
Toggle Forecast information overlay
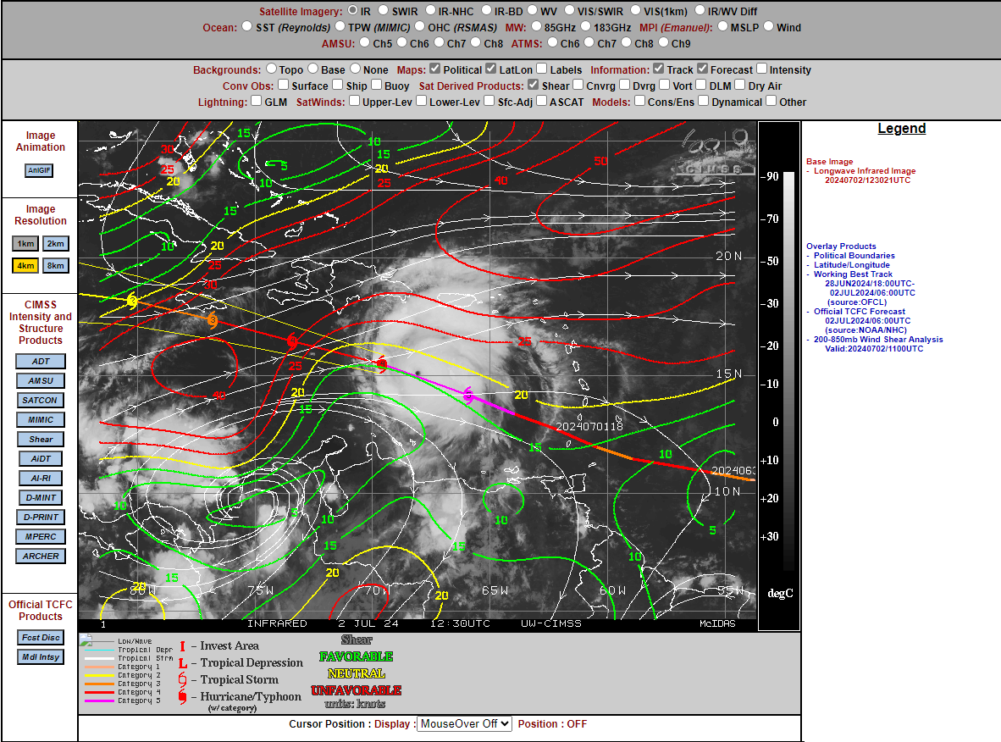pyautogui.click(x=702, y=69)
